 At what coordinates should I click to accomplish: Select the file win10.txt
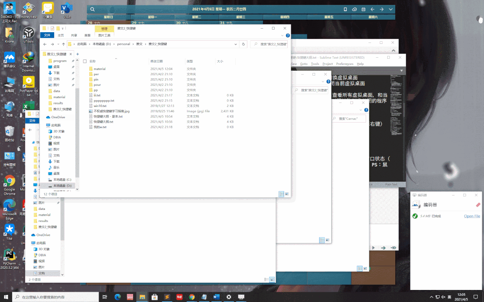coord(99,106)
